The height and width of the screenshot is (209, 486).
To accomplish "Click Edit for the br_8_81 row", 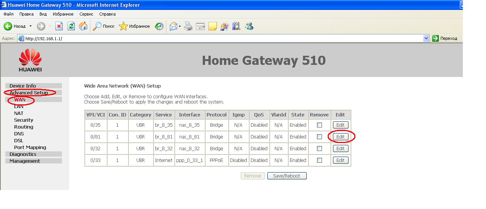I will pyautogui.click(x=341, y=137).
